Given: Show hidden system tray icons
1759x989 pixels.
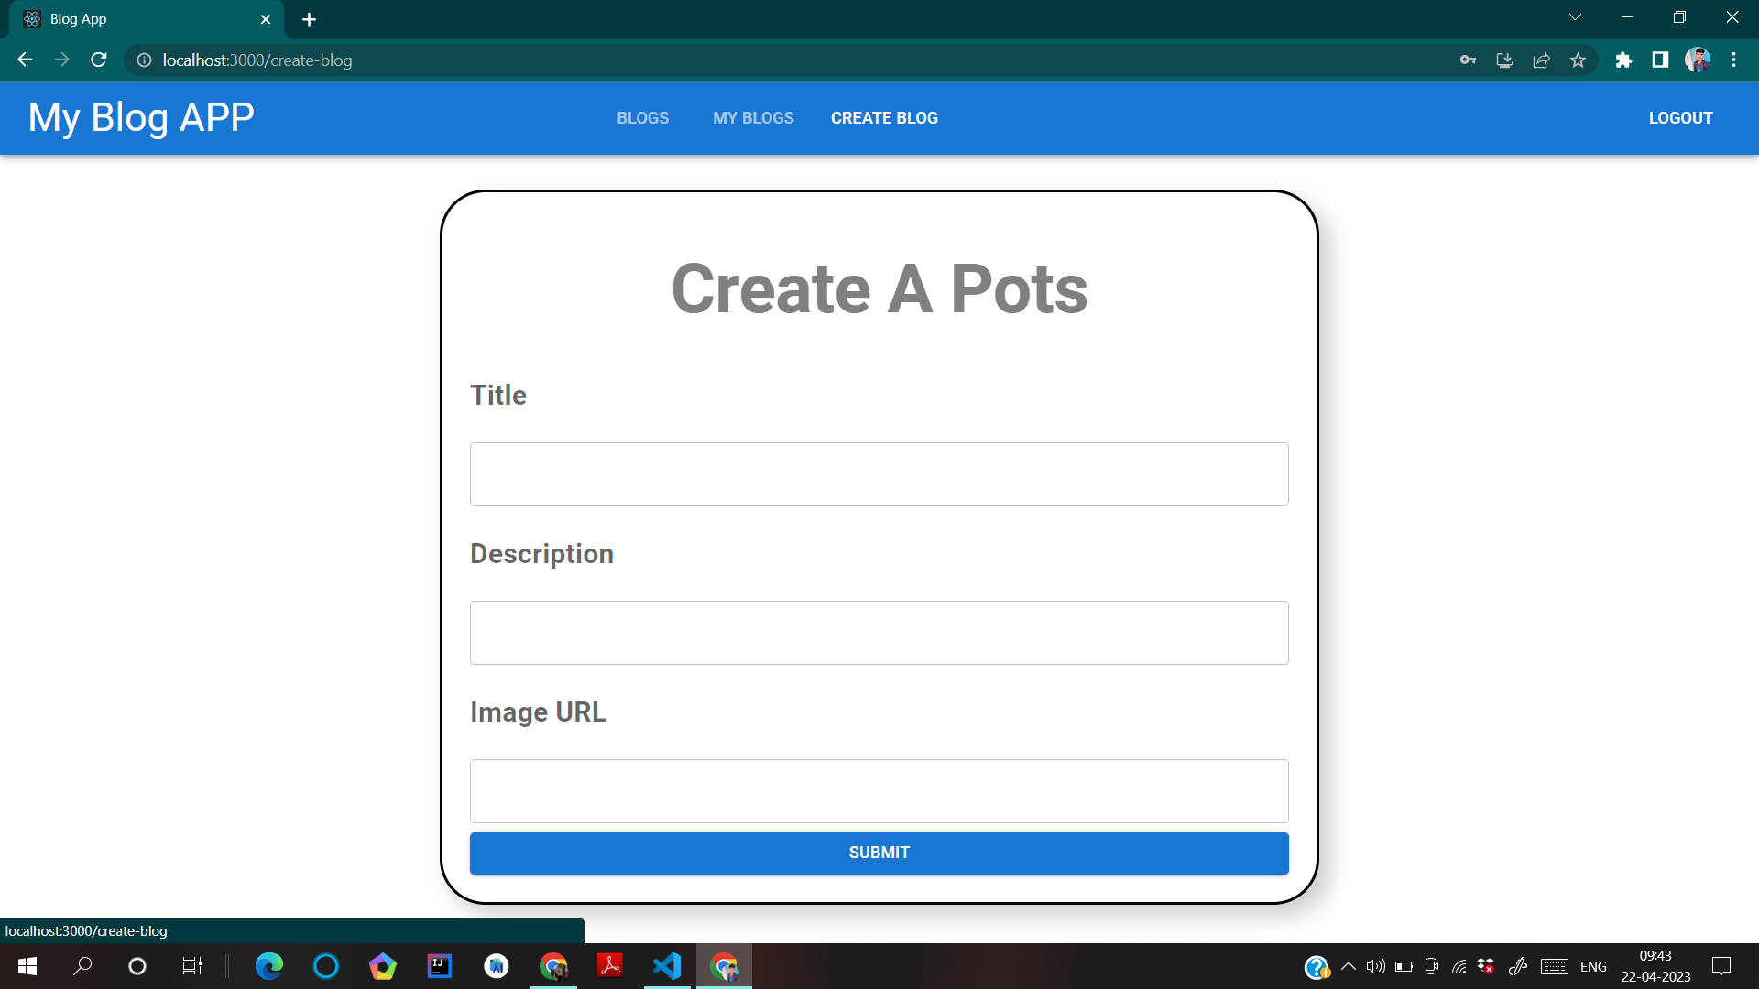Looking at the screenshot, I should [x=1349, y=966].
